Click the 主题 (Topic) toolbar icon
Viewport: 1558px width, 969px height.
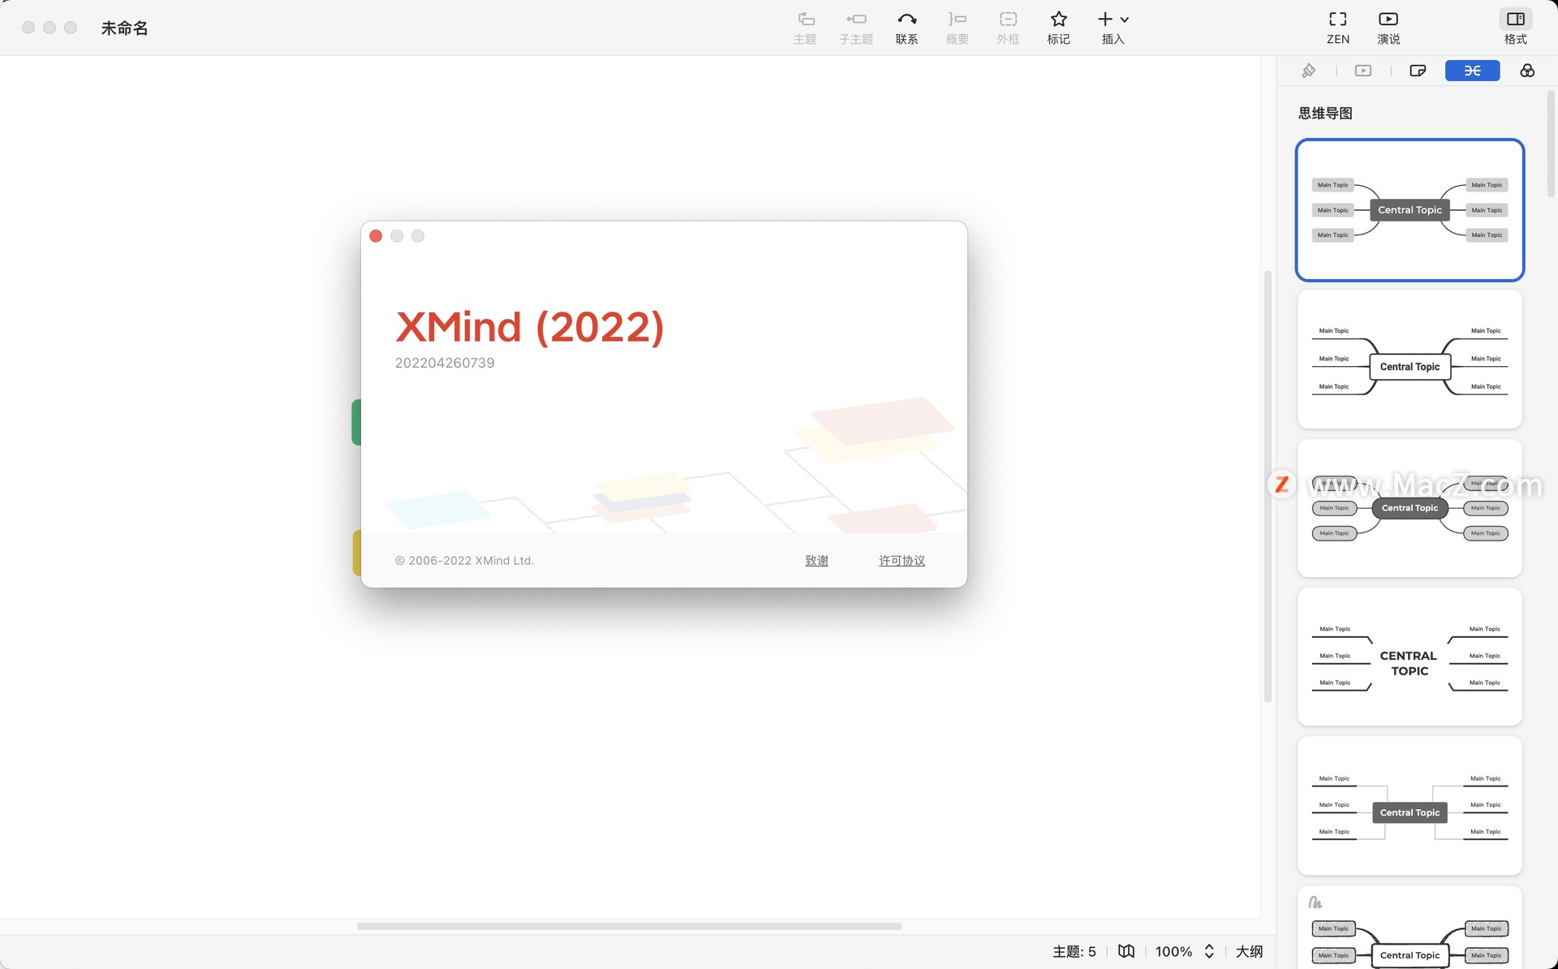[x=805, y=28]
